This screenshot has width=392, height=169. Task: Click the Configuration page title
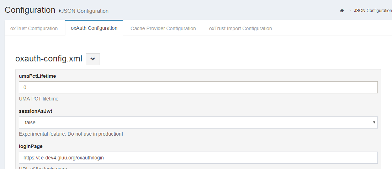(30, 10)
